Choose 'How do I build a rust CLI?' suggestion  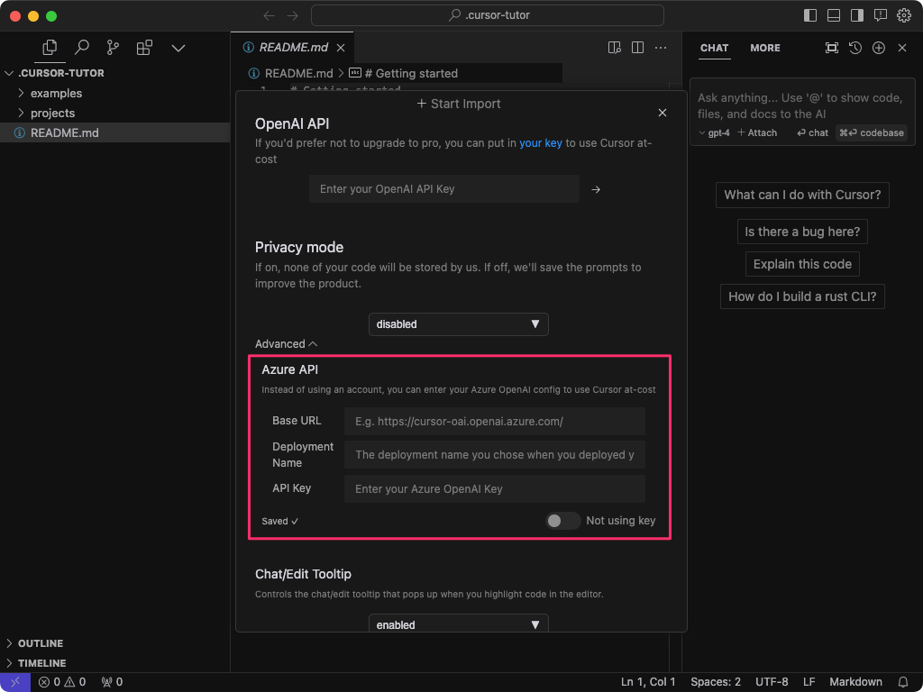pos(802,296)
